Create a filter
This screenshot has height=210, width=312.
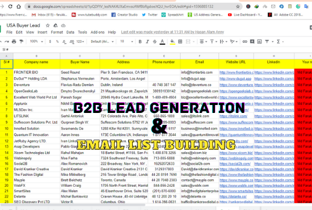pyautogui.click(x=267, y=41)
